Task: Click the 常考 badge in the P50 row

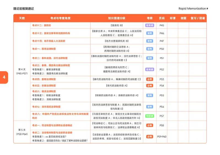Action: click(x=150, y=49)
